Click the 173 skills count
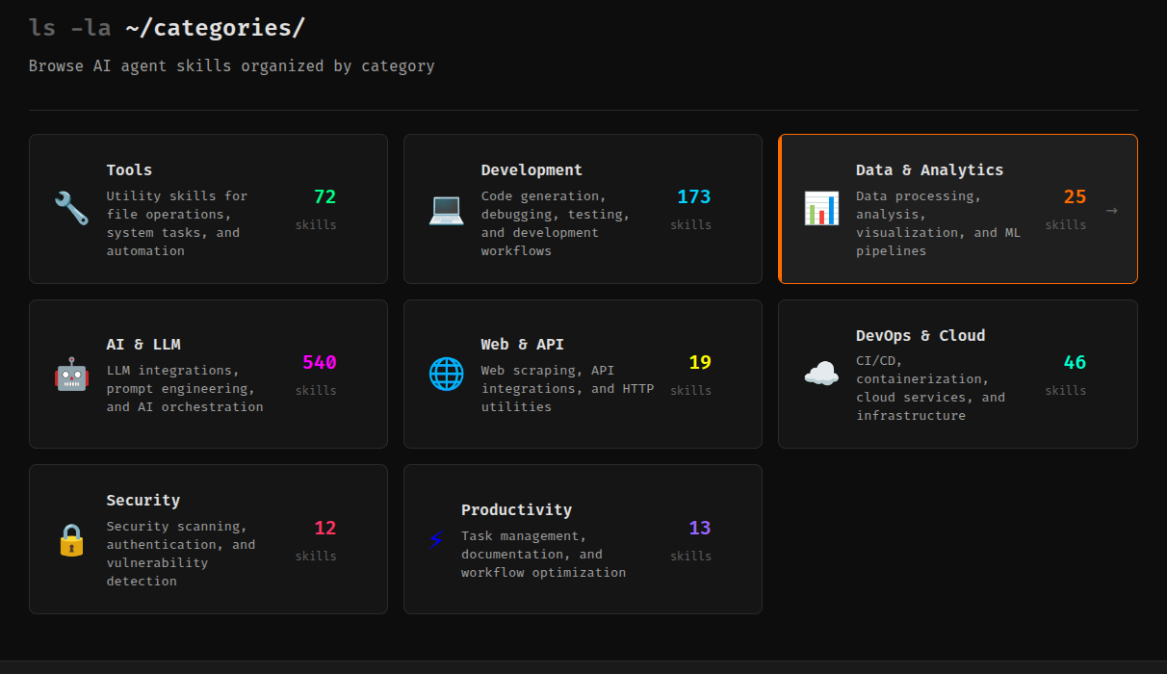 693,197
